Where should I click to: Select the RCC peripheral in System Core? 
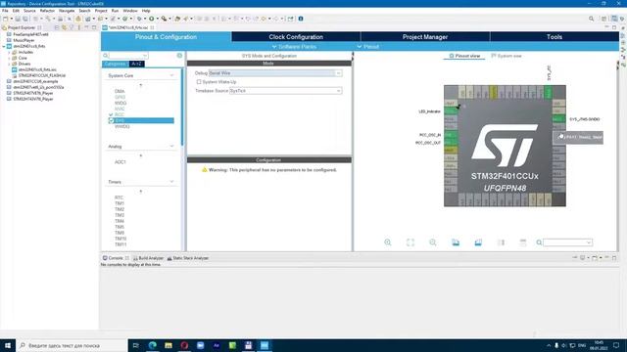pyautogui.click(x=120, y=114)
